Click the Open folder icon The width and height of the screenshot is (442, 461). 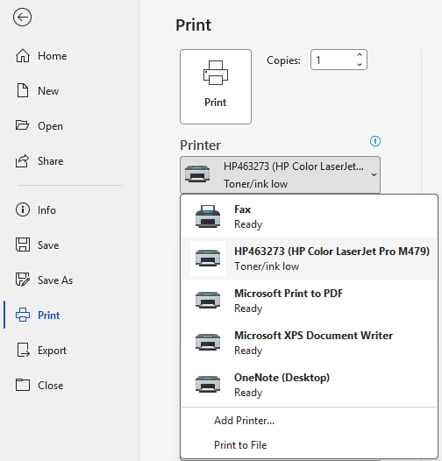23,125
